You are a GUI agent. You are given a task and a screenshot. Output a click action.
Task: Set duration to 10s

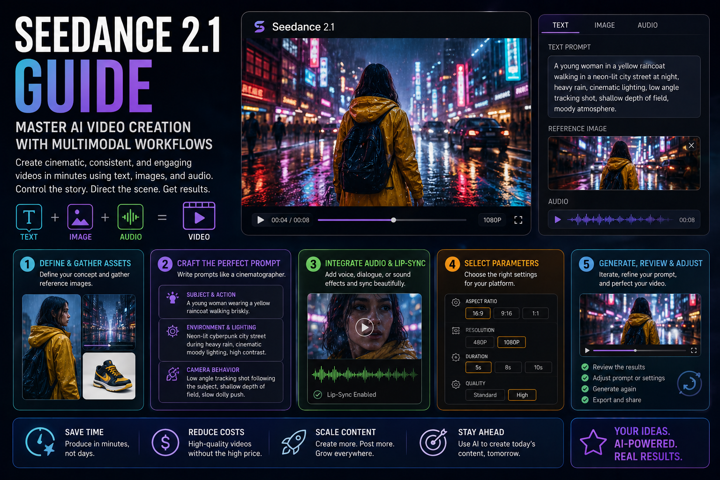(x=538, y=367)
